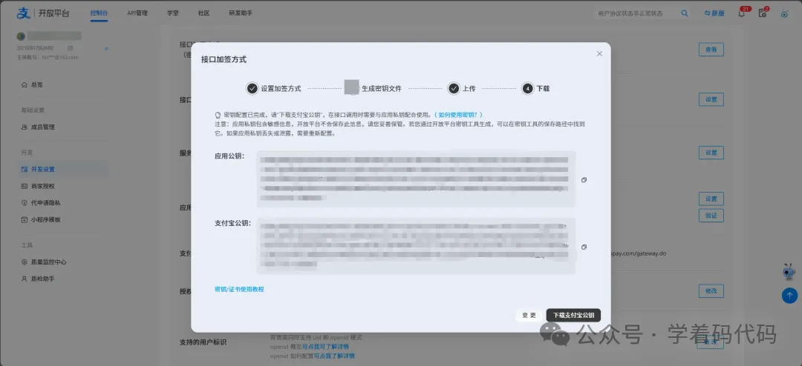Open notifications bell with 21 badge

point(742,13)
